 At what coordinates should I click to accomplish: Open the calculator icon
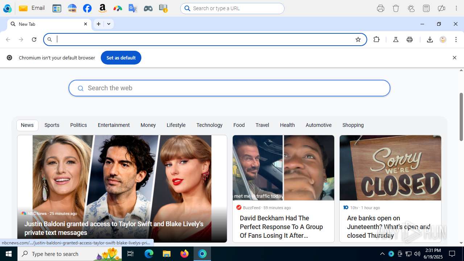pos(426,8)
